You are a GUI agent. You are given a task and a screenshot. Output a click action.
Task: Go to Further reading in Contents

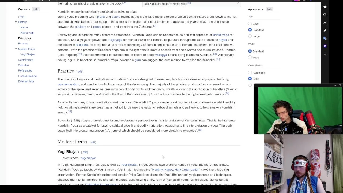pos(27,76)
